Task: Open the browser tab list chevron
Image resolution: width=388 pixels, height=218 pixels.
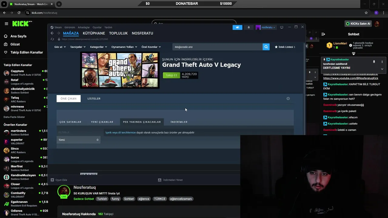Action: (x=4, y=4)
